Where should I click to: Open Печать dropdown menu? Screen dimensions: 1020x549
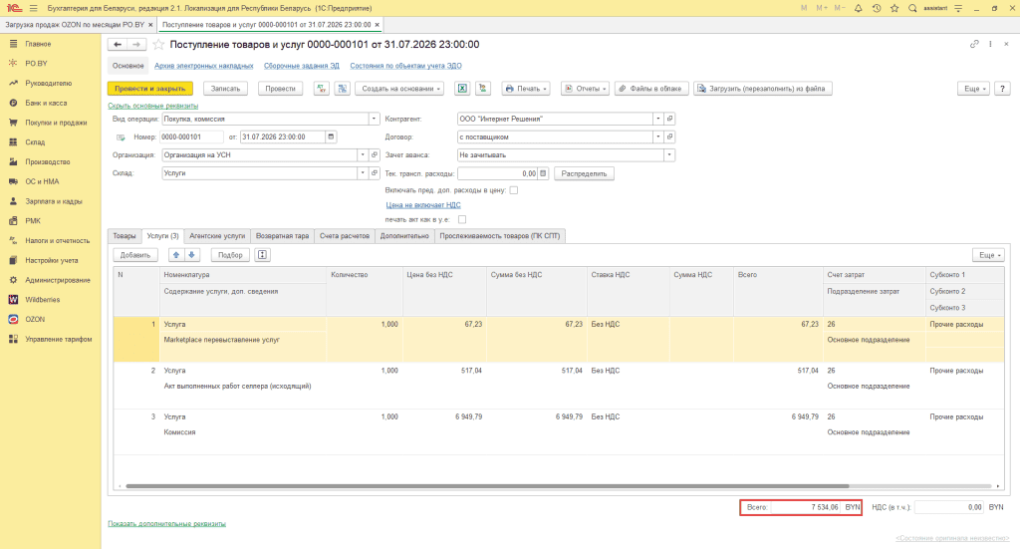coord(526,89)
